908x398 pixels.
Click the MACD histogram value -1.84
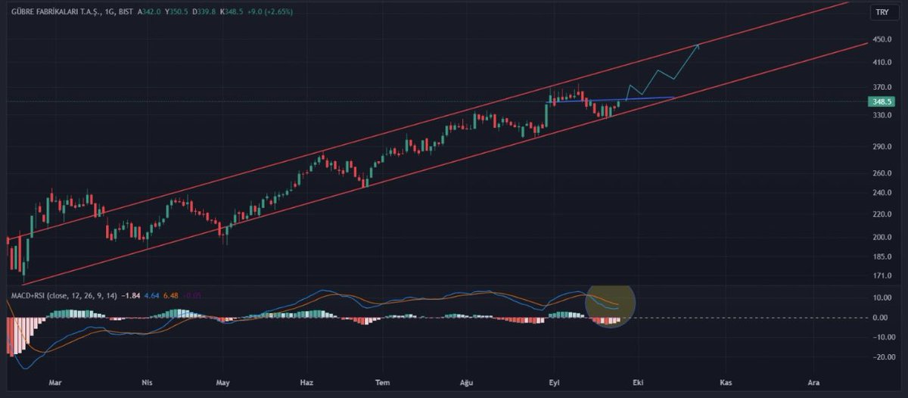tap(130, 296)
